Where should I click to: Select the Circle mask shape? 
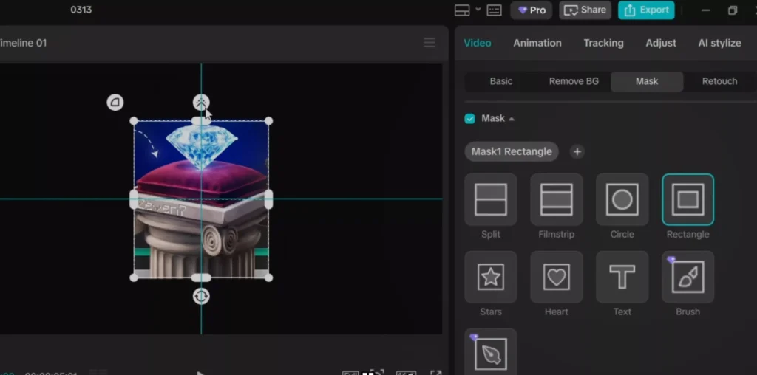point(622,199)
